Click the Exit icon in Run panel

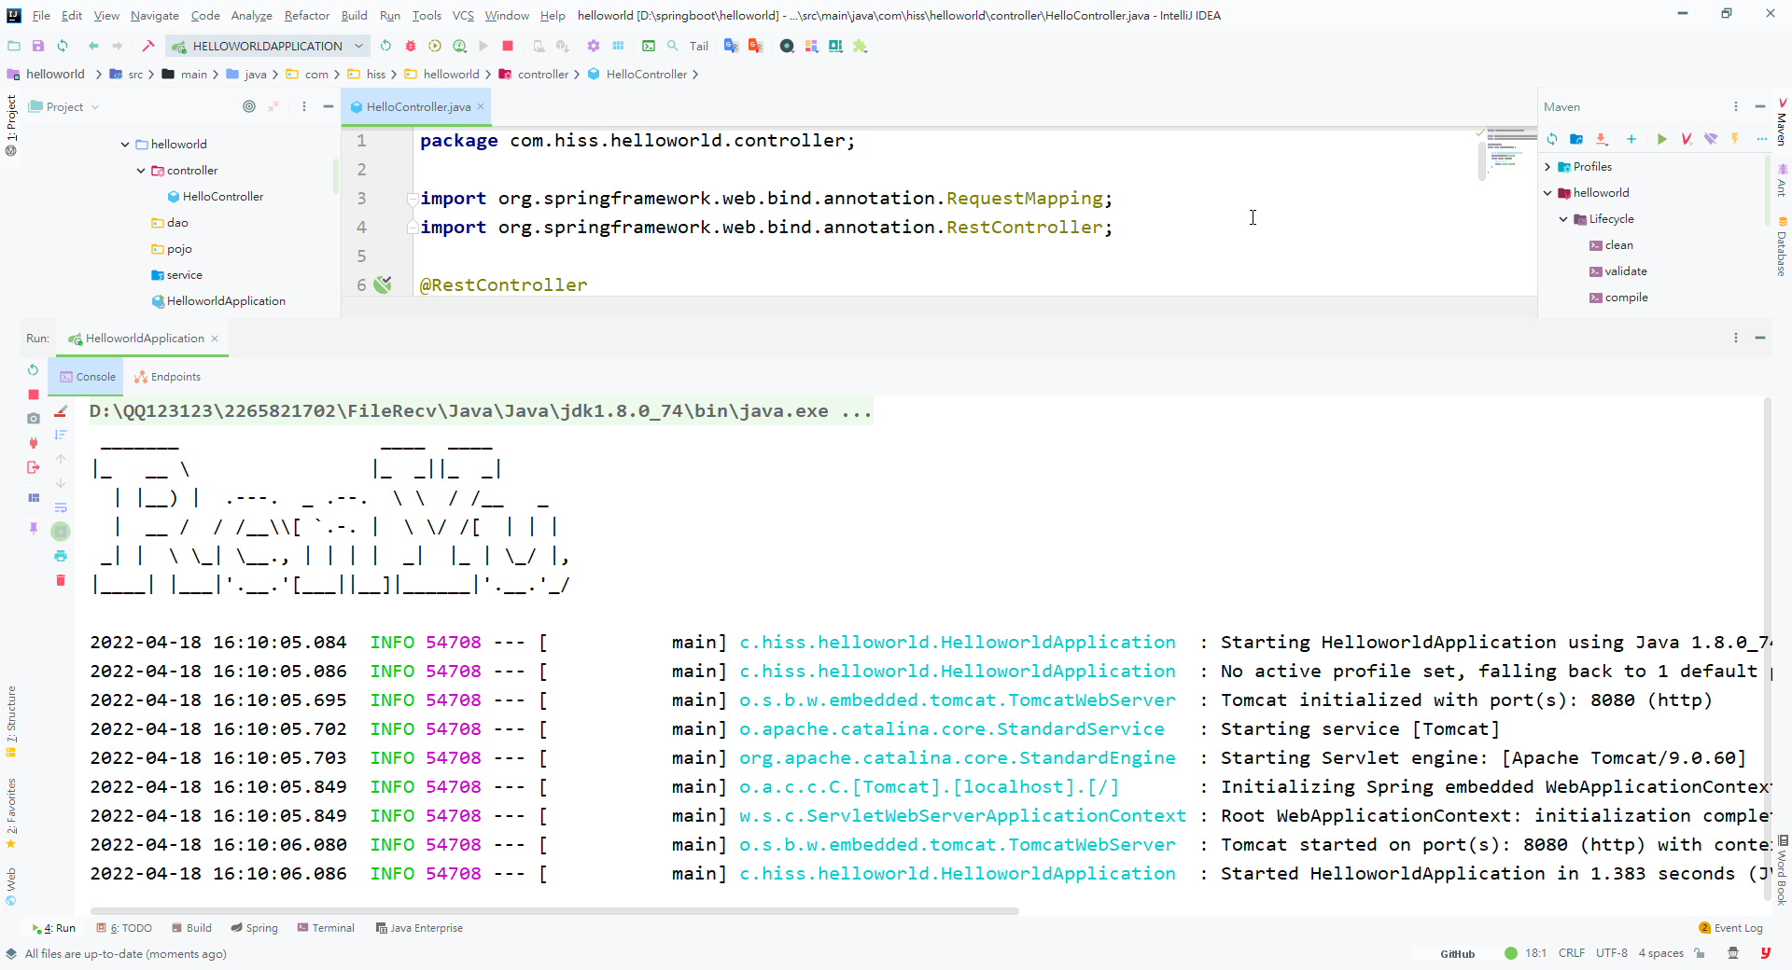pyautogui.click(x=34, y=467)
